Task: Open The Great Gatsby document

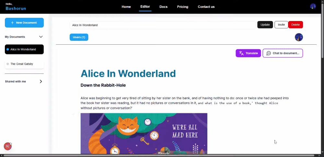Action: pyautogui.click(x=24, y=64)
